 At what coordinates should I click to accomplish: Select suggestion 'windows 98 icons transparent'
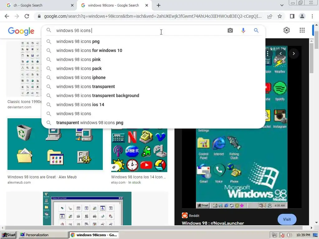point(153,87)
